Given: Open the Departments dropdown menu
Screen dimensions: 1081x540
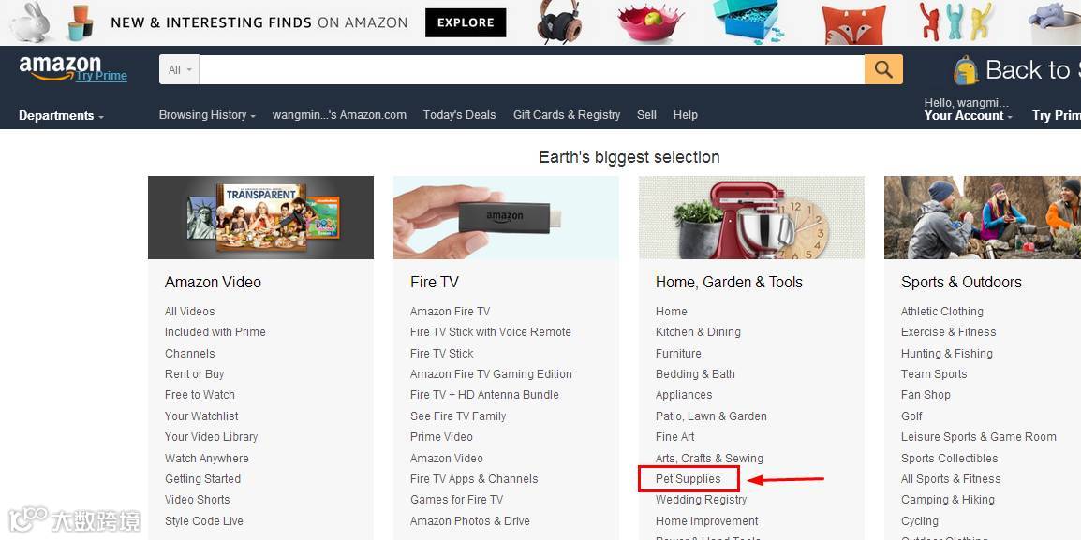Looking at the screenshot, I should point(62,116).
